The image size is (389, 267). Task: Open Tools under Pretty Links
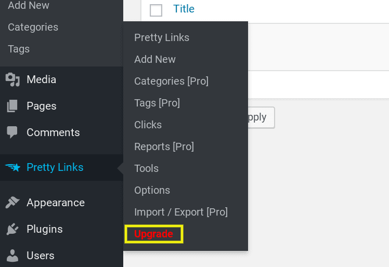pos(146,169)
